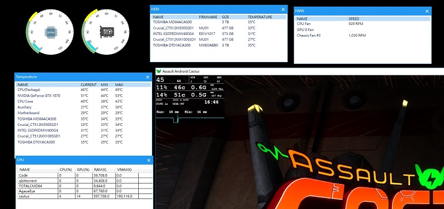The width and height of the screenshot is (444, 209).
Task: Select the Chassis Fan #3 row
Action: (362, 35)
